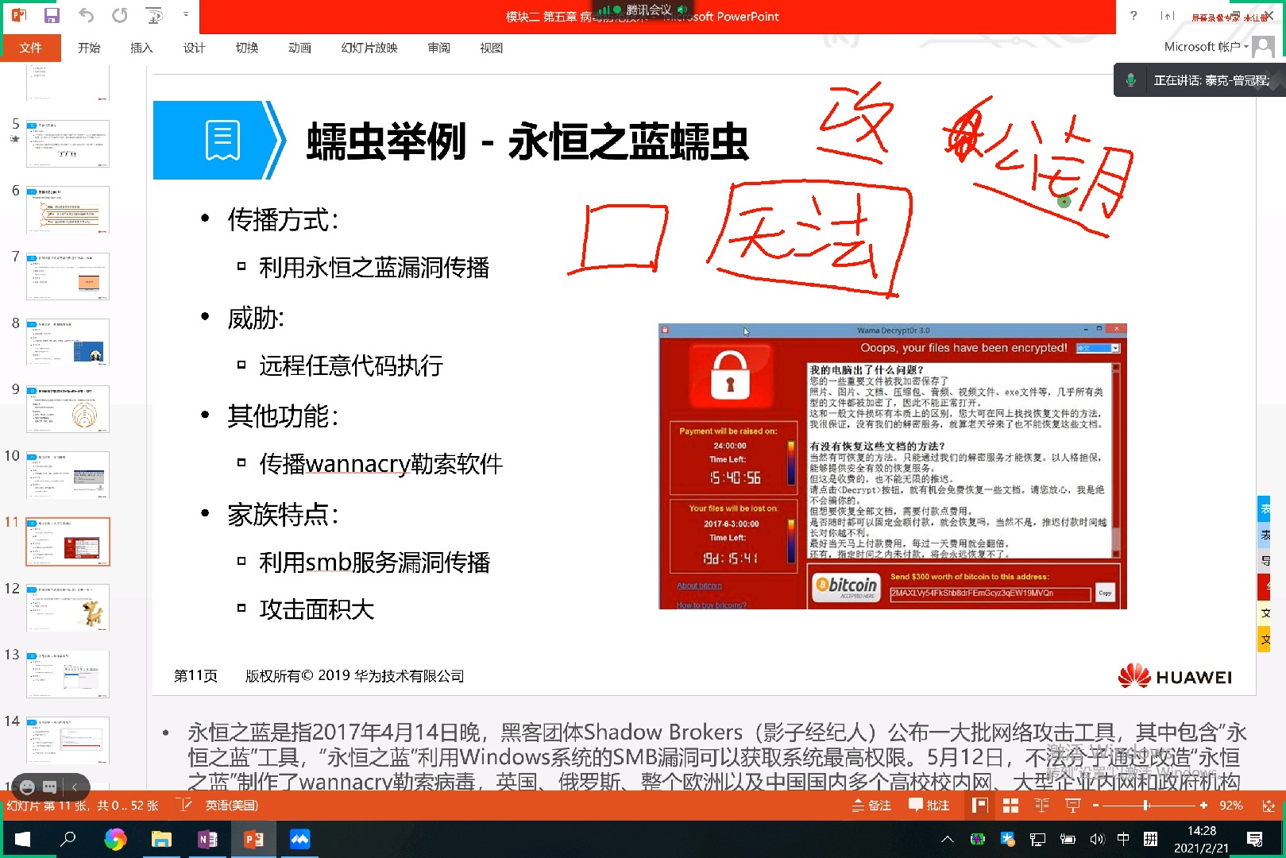Click the text 利用smb服务漏洞传播
The width and height of the screenshot is (1286, 858).
click(374, 562)
